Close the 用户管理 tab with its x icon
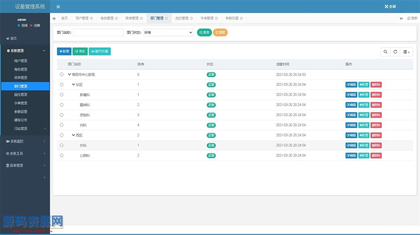This screenshot has width=420, height=235. point(91,18)
